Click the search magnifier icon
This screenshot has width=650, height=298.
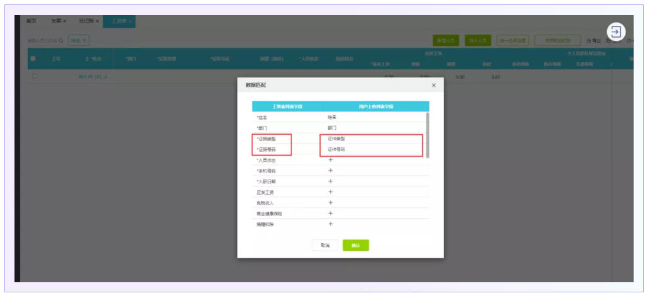[61, 40]
